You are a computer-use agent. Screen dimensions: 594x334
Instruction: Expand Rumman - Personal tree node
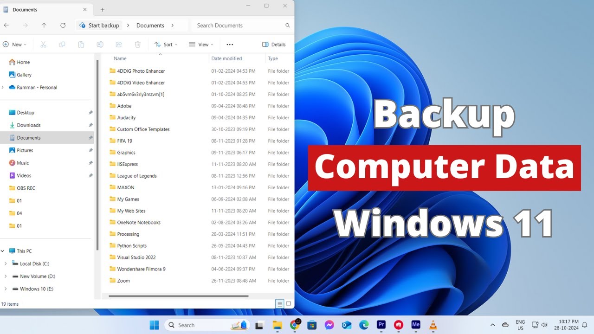pos(3,87)
